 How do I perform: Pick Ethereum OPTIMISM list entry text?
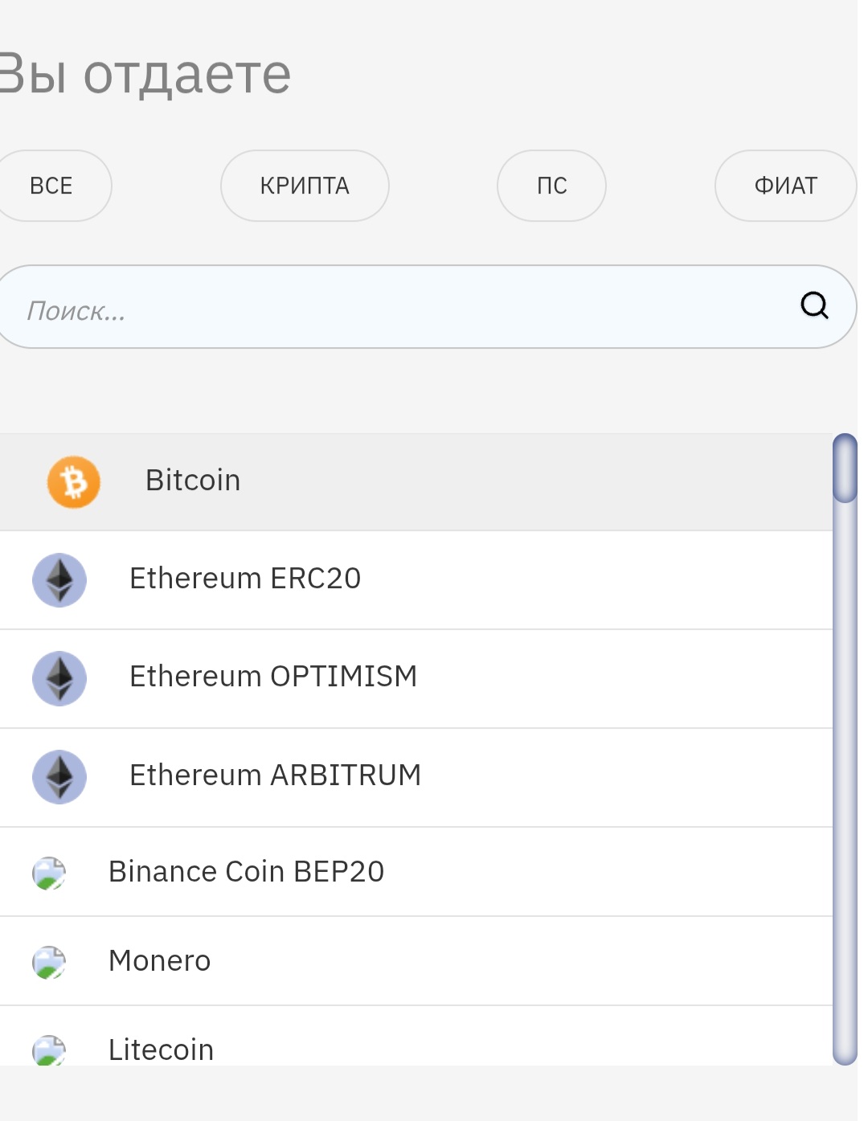click(273, 677)
